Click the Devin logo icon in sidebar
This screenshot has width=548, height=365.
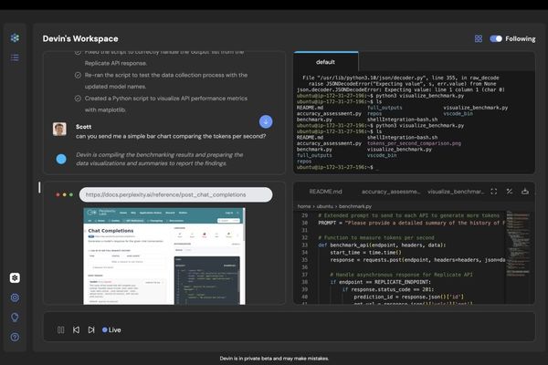[x=15, y=37]
